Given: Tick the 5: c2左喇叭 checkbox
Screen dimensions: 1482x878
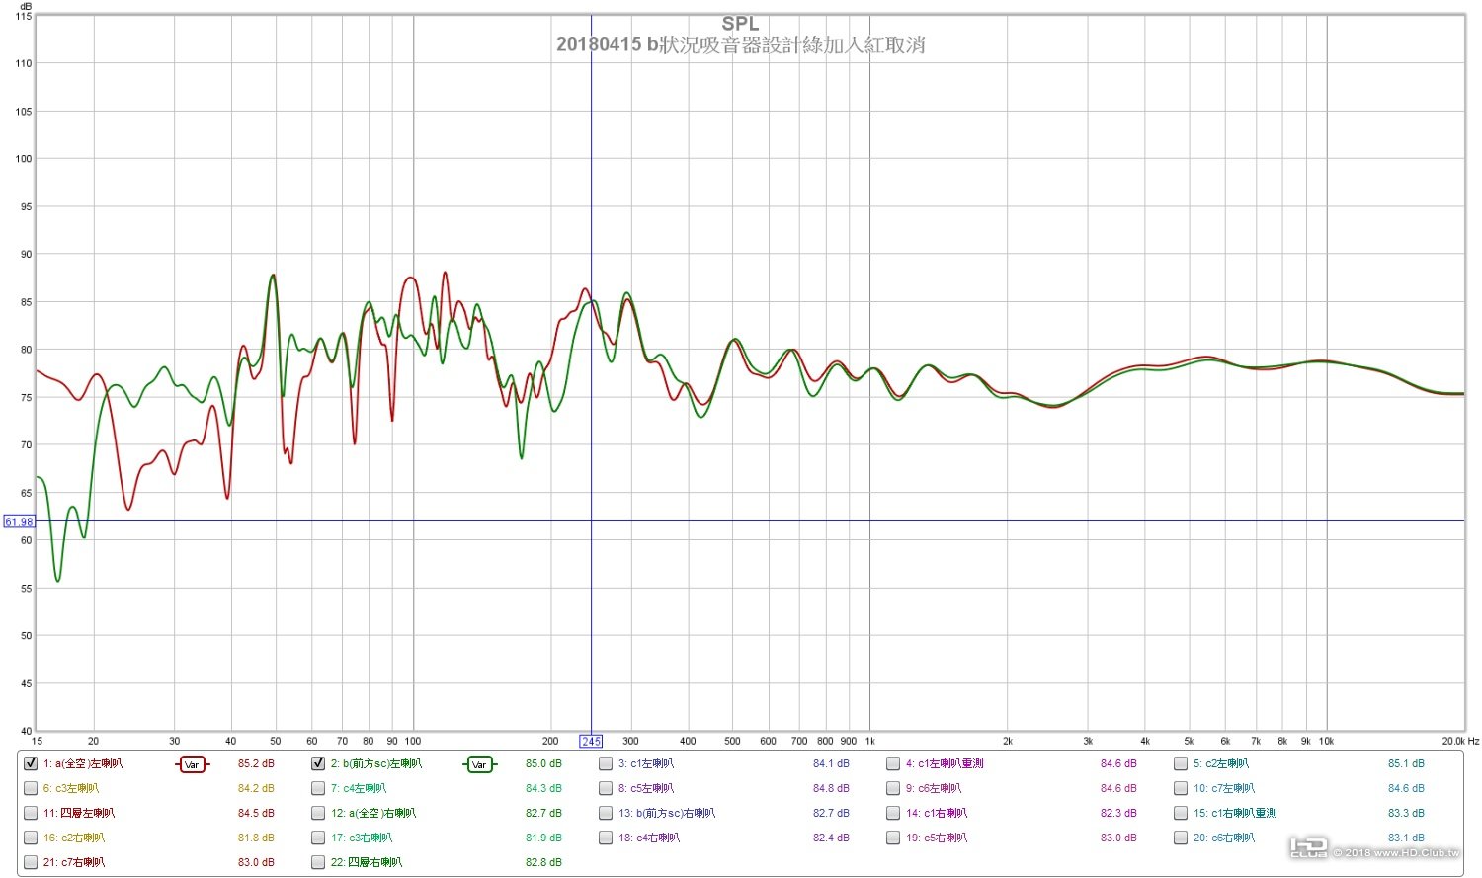Looking at the screenshot, I should pos(1181,763).
